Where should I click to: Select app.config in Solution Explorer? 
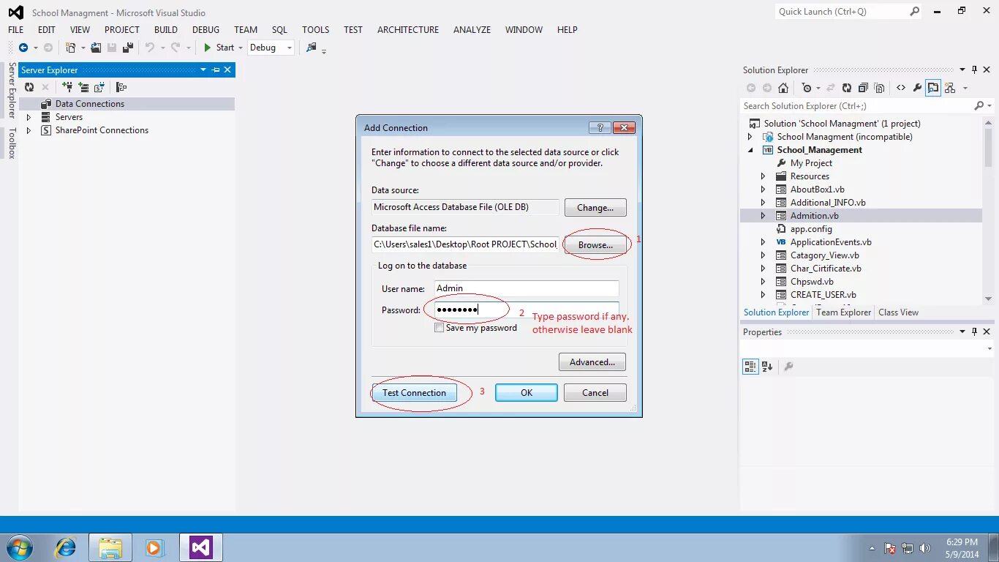(811, 229)
